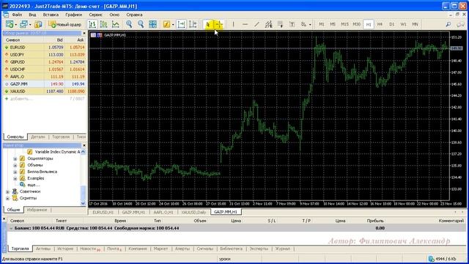The height and width of the screenshot is (264, 469).
Task: Zoom in on the chart
Action: (129, 24)
